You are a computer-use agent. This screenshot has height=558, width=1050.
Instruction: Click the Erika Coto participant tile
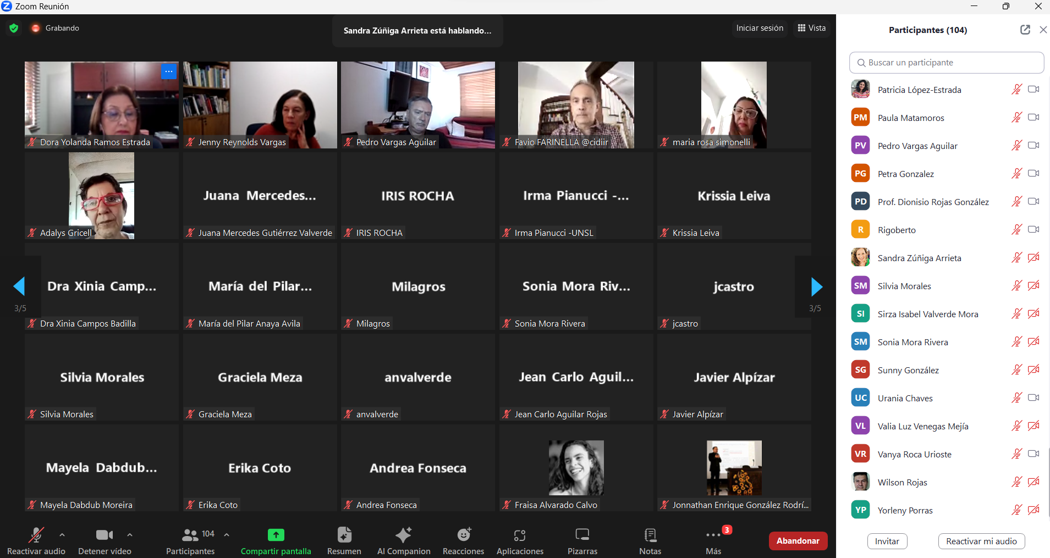(260, 468)
